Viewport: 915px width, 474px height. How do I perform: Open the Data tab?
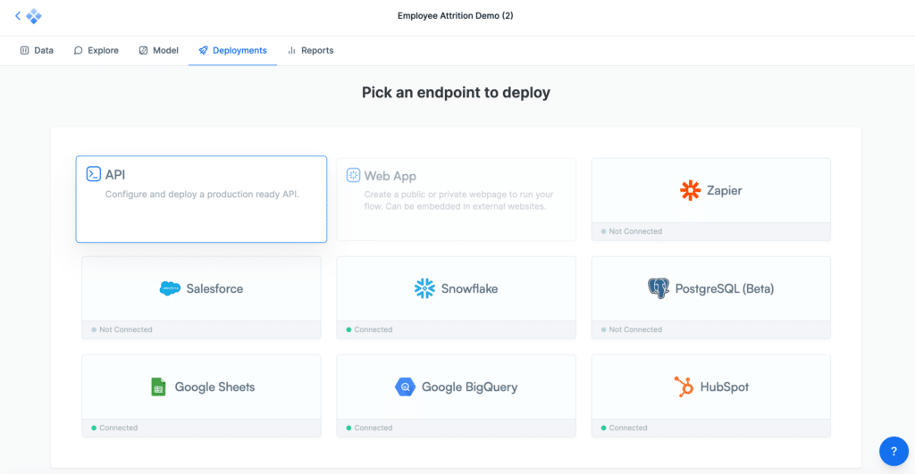coord(37,51)
